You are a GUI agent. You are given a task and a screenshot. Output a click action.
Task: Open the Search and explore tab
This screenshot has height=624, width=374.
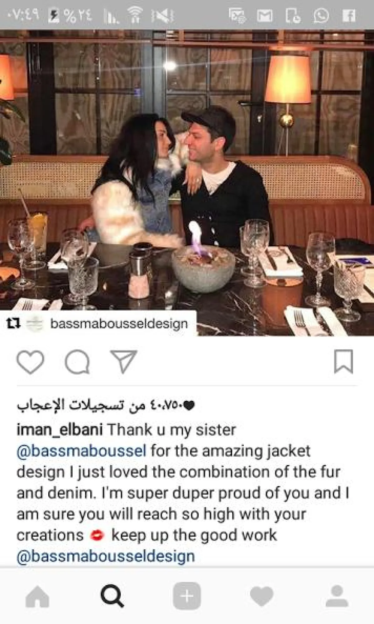112,596
